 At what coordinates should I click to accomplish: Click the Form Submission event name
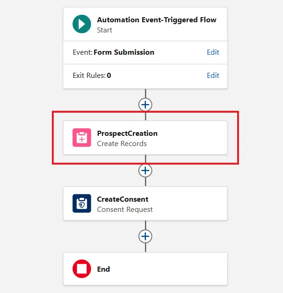point(124,52)
